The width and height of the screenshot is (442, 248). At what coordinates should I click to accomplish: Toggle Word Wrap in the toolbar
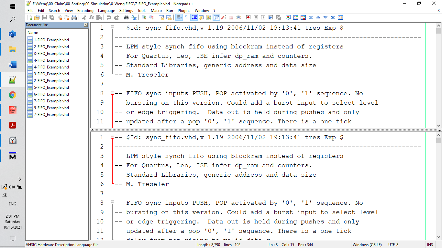[179, 17]
